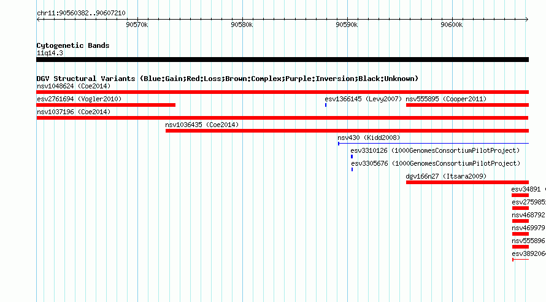The image size is (546, 302).
Task: Select the esv34891 red bar
Action: [x=520, y=195]
